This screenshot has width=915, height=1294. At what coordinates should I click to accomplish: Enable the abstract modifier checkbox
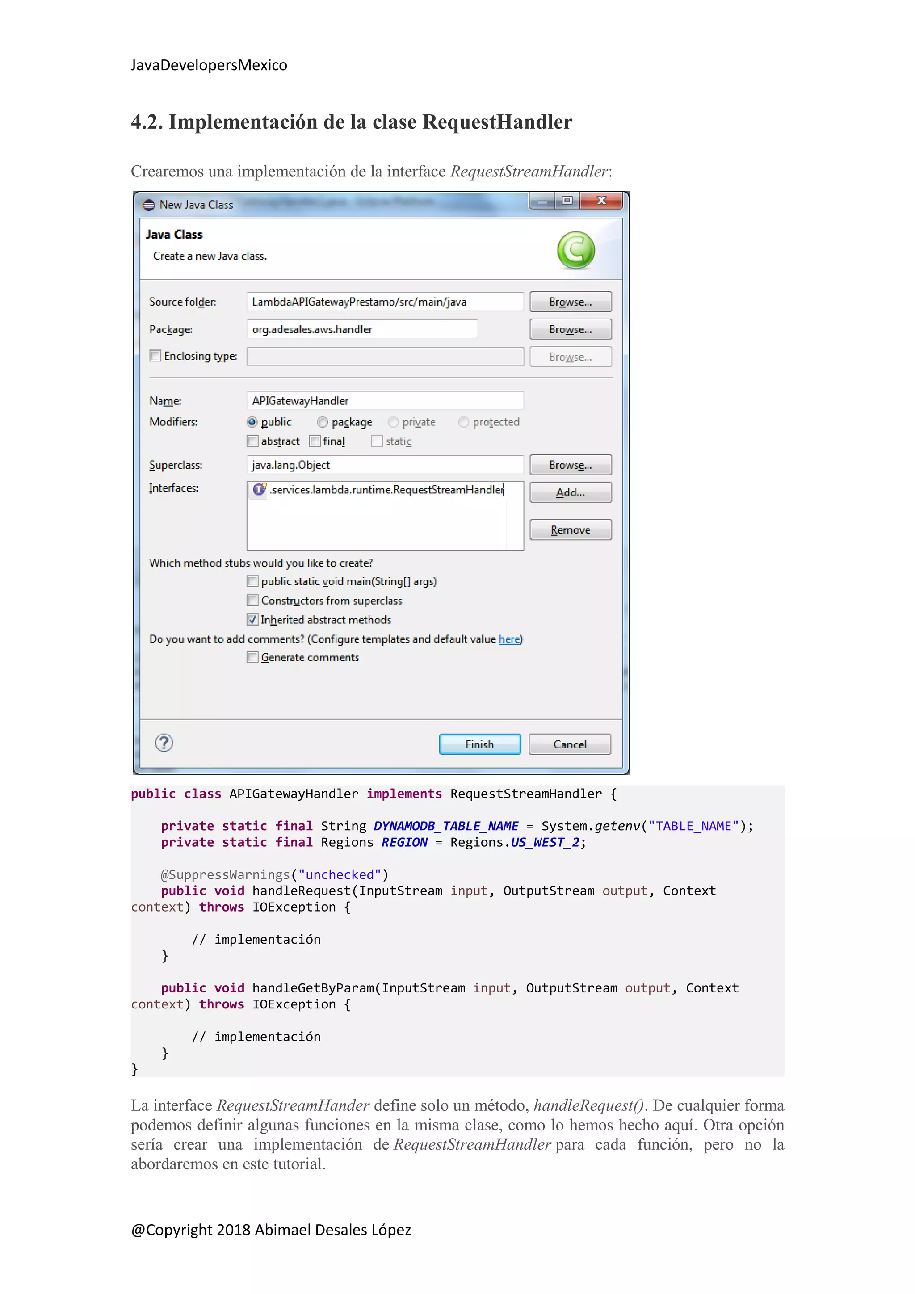point(252,441)
